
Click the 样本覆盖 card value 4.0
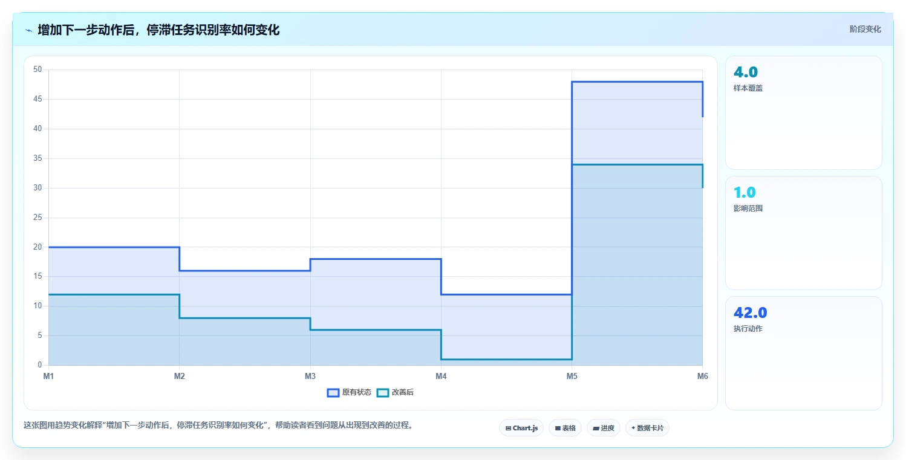pos(746,73)
